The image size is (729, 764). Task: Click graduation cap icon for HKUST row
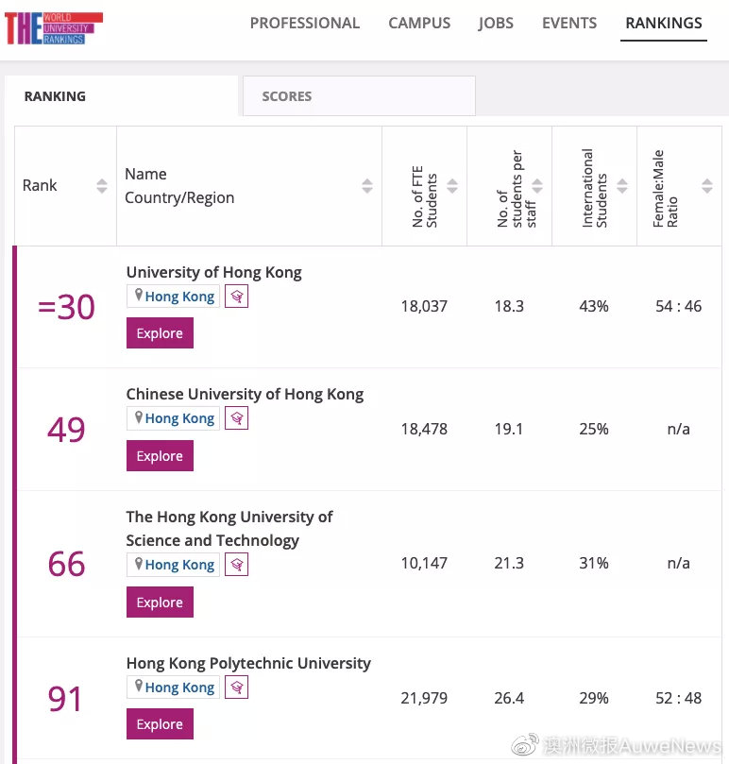[236, 565]
